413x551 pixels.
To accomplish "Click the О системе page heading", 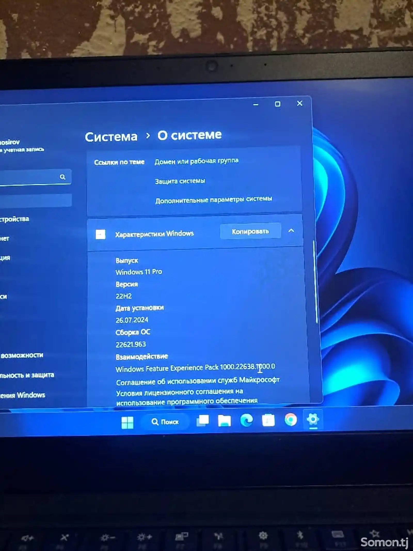I will pyautogui.click(x=190, y=135).
